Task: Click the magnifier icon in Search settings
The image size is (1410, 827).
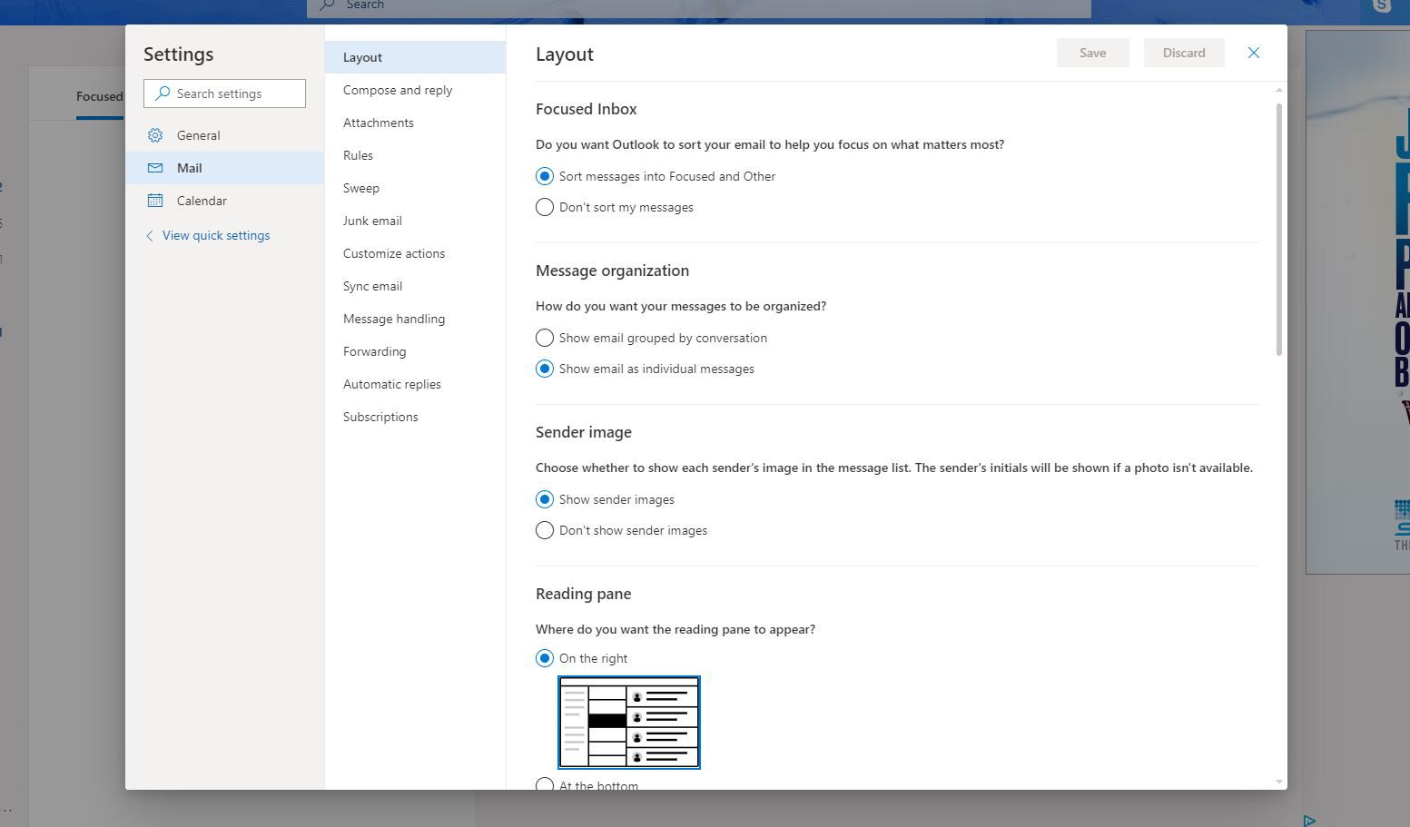Action: pos(163,94)
